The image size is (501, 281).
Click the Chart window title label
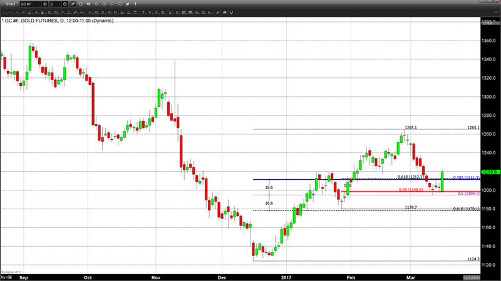click(11, 4)
